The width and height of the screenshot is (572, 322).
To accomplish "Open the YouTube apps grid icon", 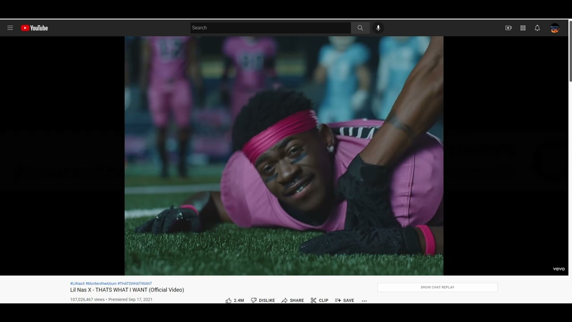I will [x=523, y=28].
